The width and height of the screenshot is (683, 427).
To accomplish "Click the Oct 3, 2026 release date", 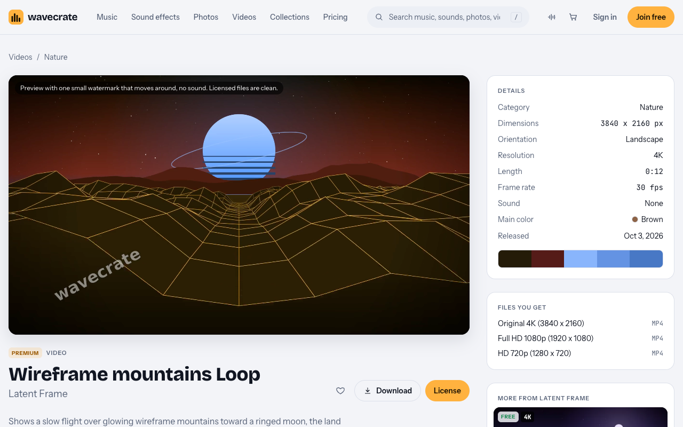I will pos(644,236).
